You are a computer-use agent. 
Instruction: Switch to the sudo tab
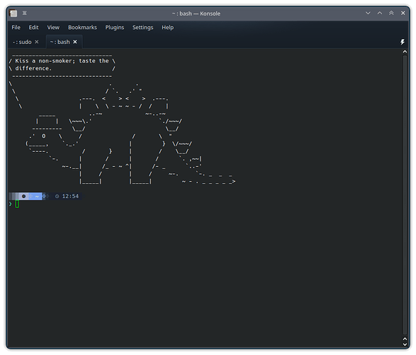(22, 42)
